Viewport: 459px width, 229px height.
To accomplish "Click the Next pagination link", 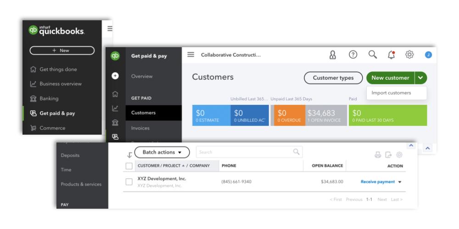I will (x=382, y=200).
